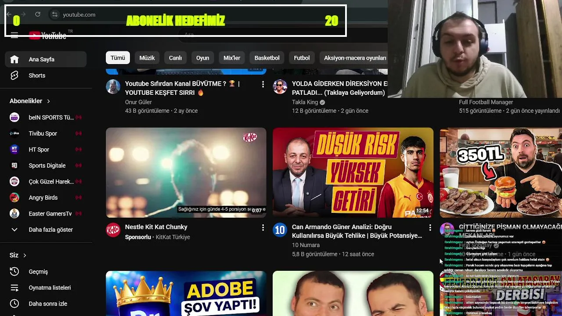Open the 10 Numara channel link
The image size is (562, 316).
pyautogui.click(x=306, y=245)
